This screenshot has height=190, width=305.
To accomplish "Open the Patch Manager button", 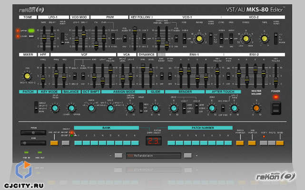I will [x=240, y=143].
